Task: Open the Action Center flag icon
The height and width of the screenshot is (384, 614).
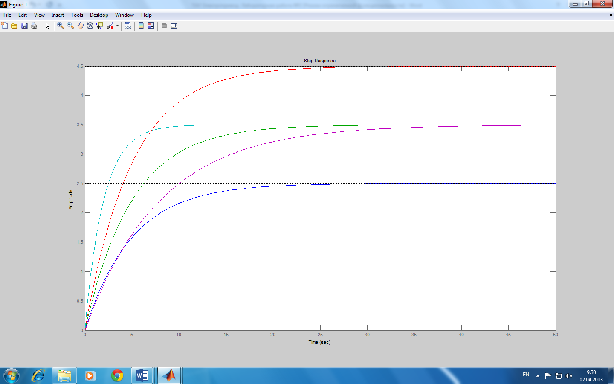Action: (548, 376)
